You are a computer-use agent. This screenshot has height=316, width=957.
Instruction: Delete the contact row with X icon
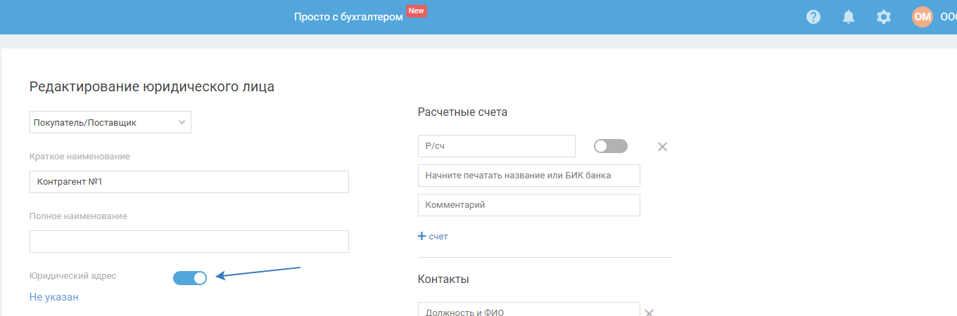[x=650, y=313]
